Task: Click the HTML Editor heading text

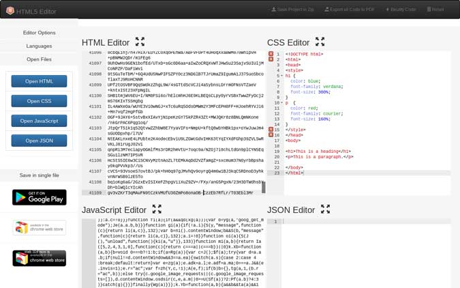Action: (x=106, y=42)
